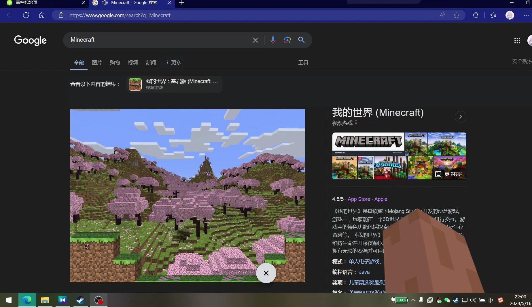
Task: Open QQ tray icon
Action: (439, 300)
